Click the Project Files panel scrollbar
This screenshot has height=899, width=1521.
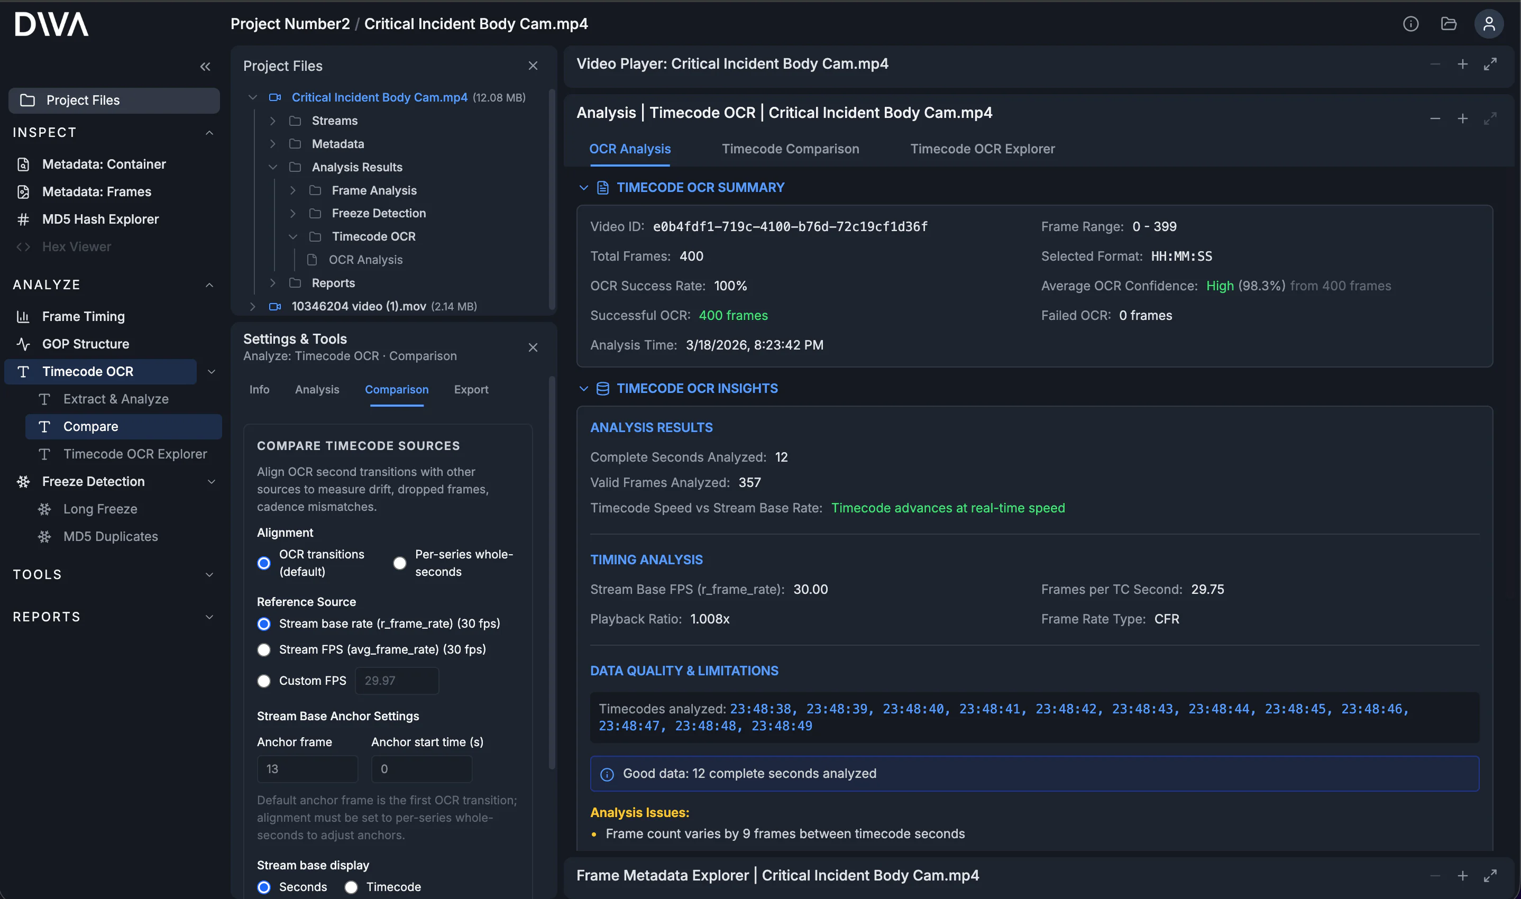(x=551, y=200)
